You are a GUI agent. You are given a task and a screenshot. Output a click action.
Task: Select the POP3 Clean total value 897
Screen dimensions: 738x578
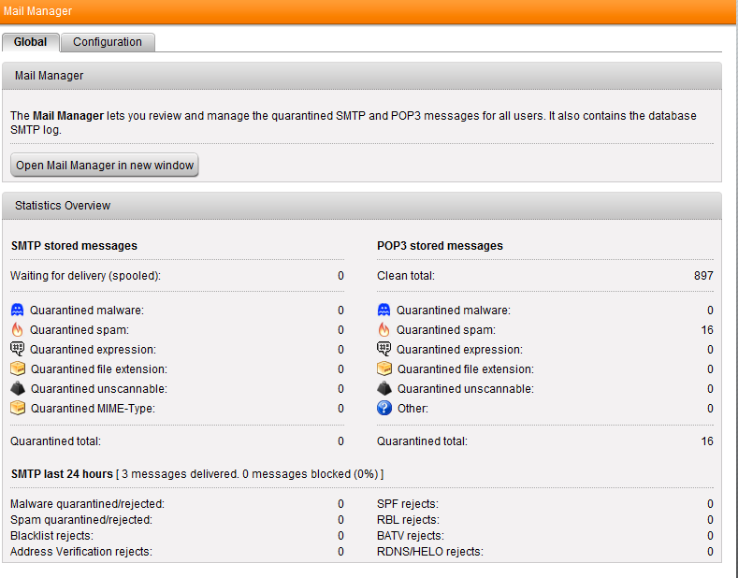[702, 276]
